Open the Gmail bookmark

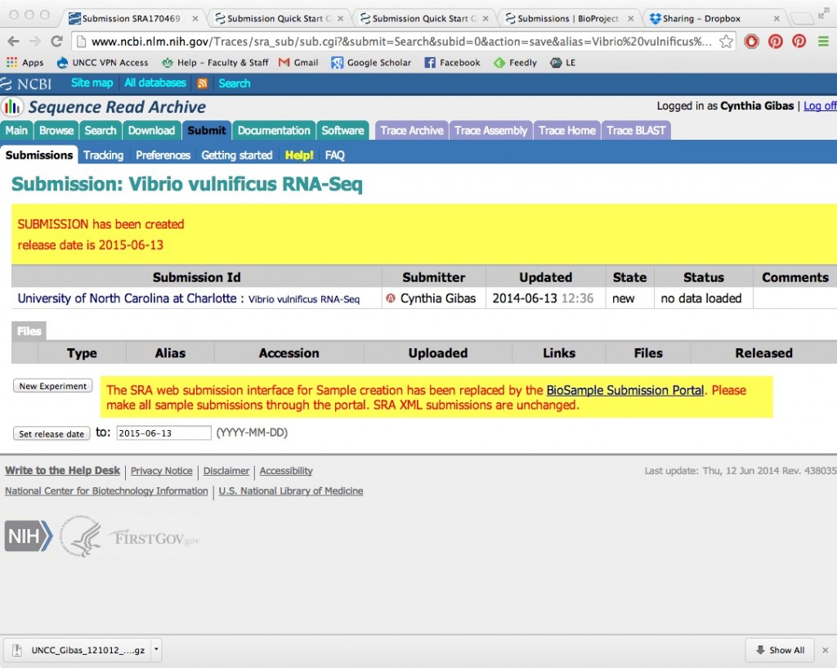coord(298,62)
